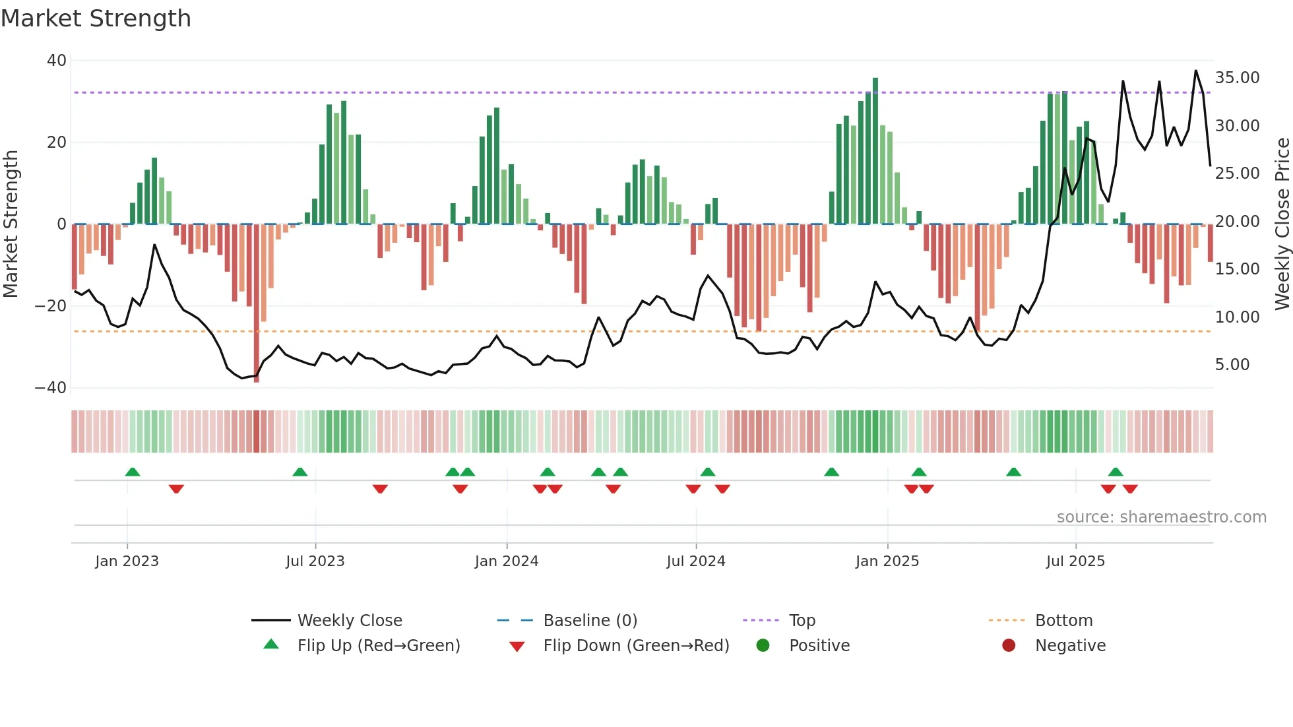
Task: Click the 35.00 price tick label
Action: [x=1238, y=78]
